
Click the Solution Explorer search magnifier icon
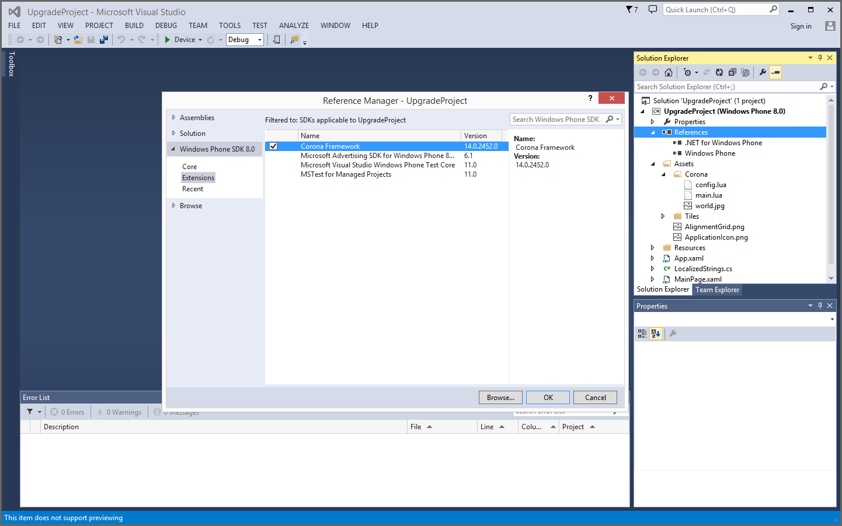[x=823, y=86]
